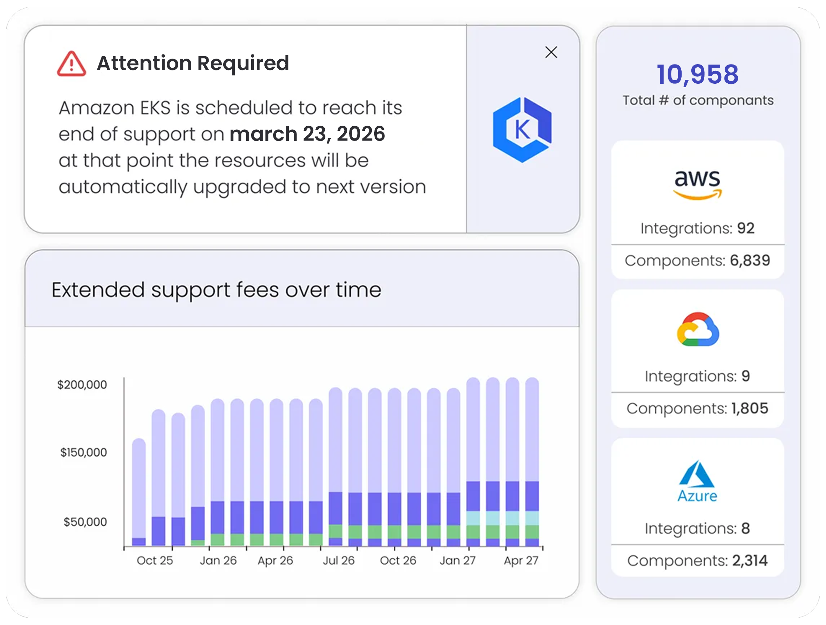The width and height of the screenshot is (826, 625).
Task: Click the Extended support fees over time heading
Action: point(216,290)
